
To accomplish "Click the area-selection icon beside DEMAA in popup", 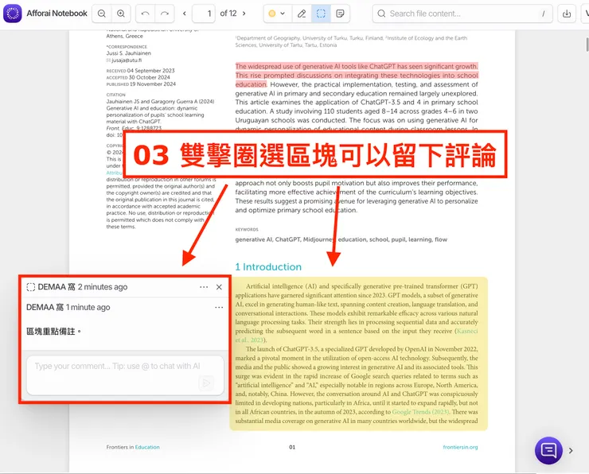I will [x=31, y=287].
